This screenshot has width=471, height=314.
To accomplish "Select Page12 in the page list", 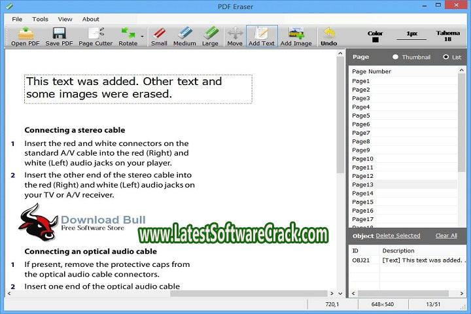I will (404, 176).
